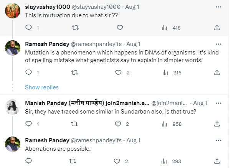This screenshot has width=236, height=168.
Task: Open more options on Manish Pandey's tweet
Action: 218,103
